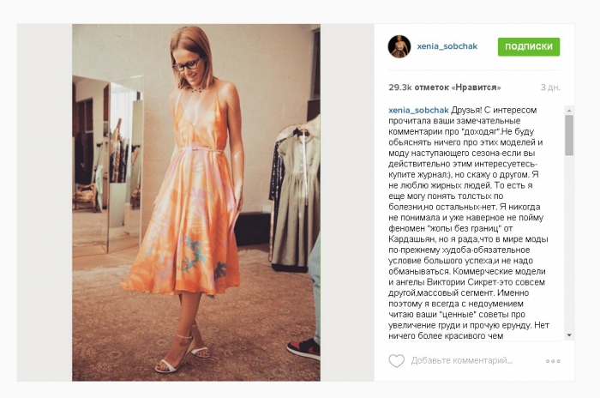
Task: Open xenia_sobchak username link beside the avatar
Action: [x=447, y=46]
